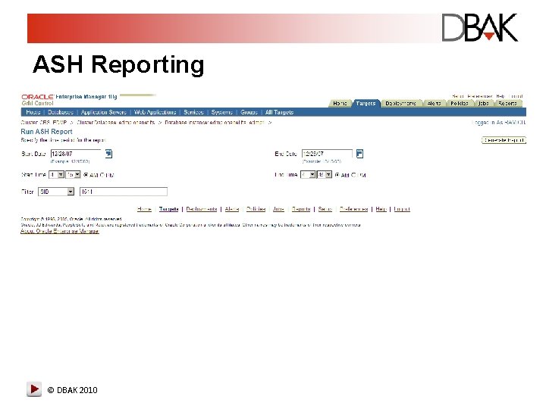This screenshot has width=546, height=409.
Task: Open Databases in the blue subnav
Action: click(x=61, y=112)
